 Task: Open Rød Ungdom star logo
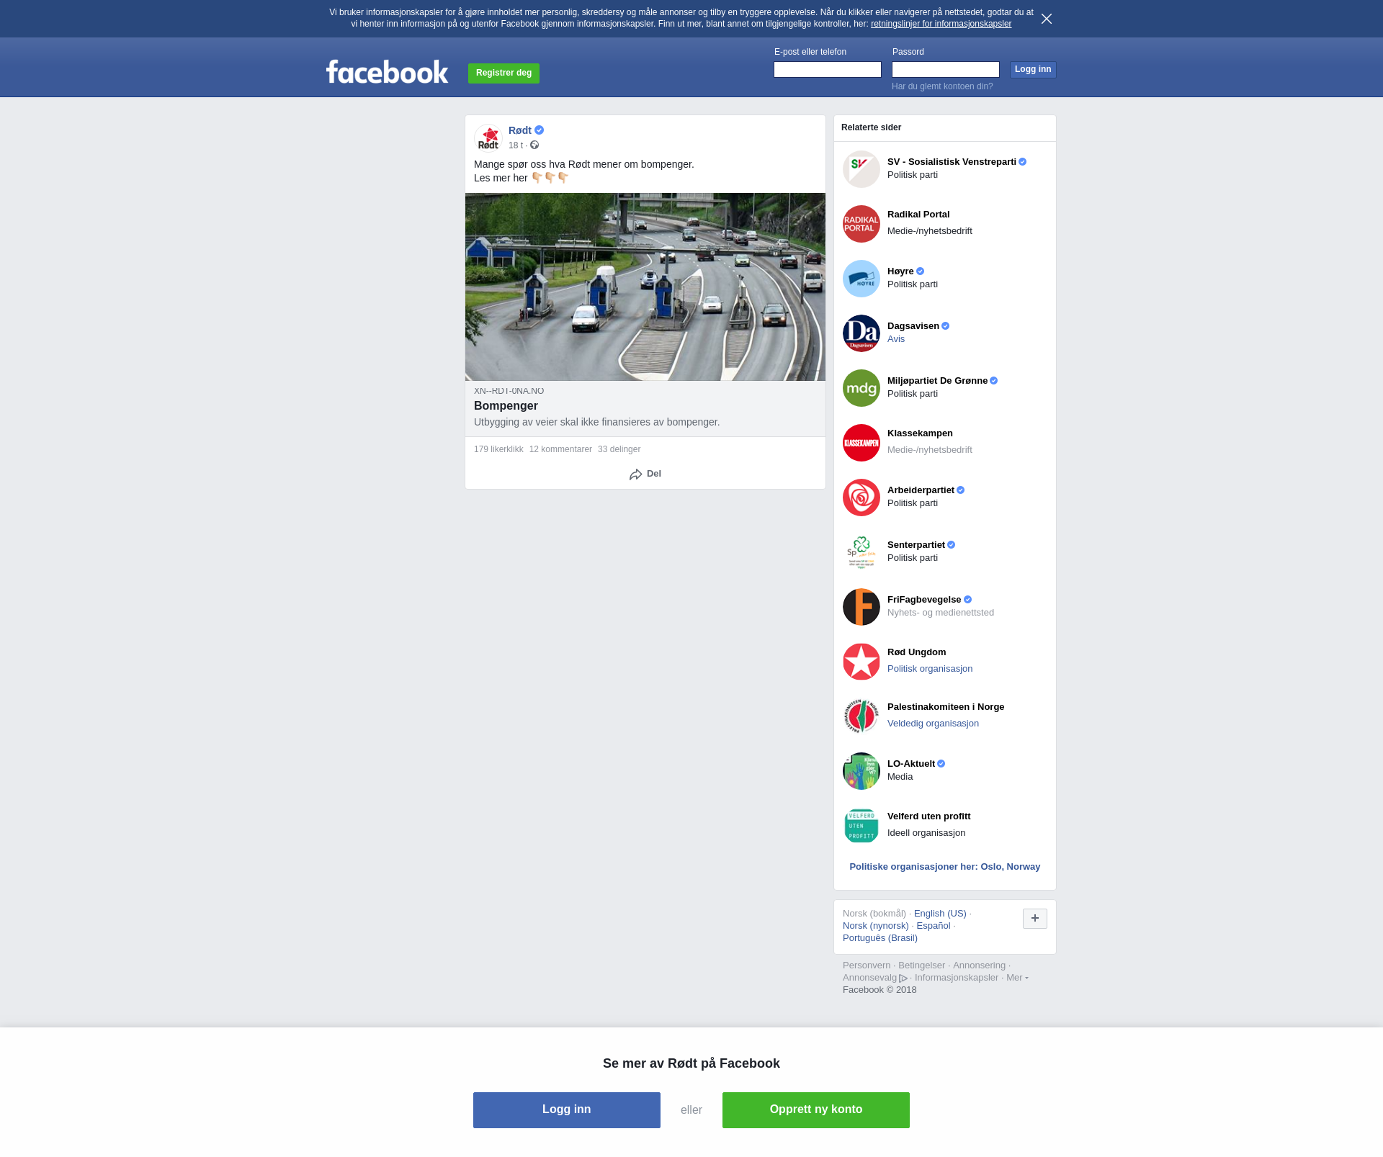click(x=861, y=662)
